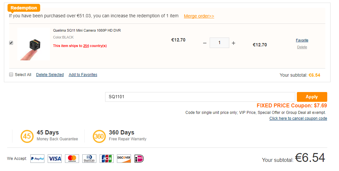
Task: Click the Diners Club icon
Action: (89, 159)
